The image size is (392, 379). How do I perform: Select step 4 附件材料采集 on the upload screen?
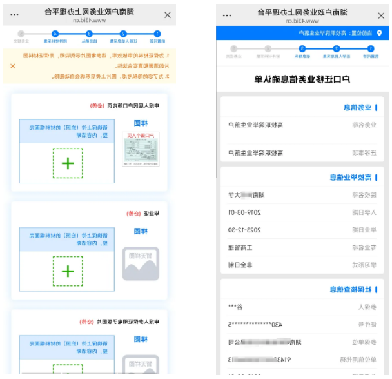(55, 36)
